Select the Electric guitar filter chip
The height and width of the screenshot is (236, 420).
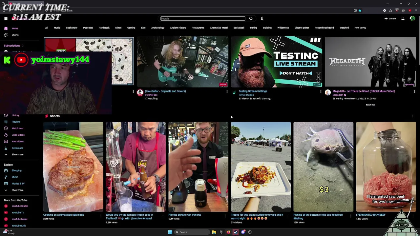pyautogui.click(x=302, y=28)
